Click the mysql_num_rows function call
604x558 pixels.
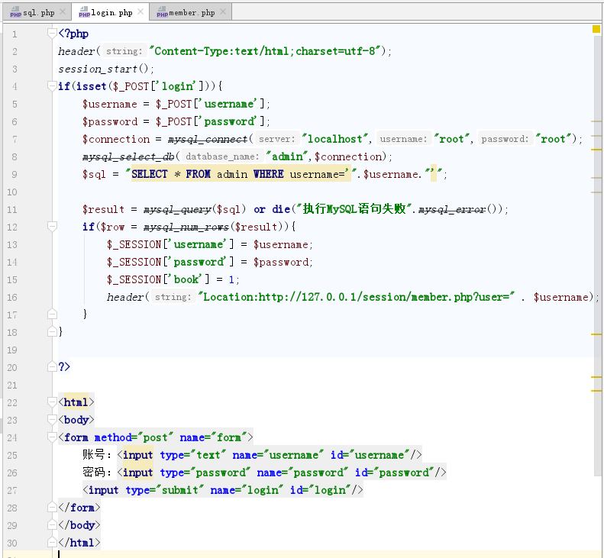point(186,227)
